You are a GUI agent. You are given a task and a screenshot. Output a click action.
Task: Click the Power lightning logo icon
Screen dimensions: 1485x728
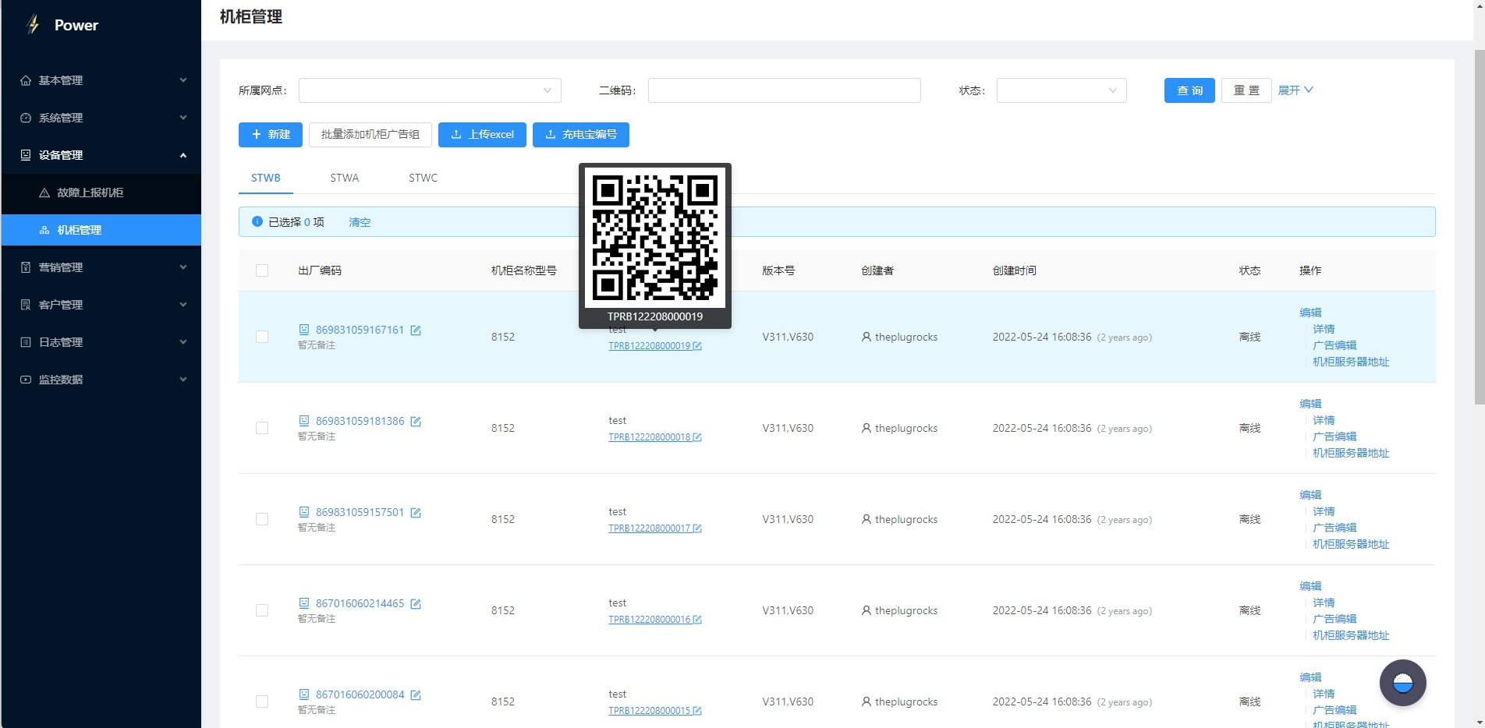click(33, 25)
